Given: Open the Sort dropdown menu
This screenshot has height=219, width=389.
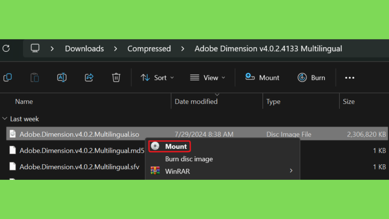Looking at the screenshot, I should pos(157,78).
